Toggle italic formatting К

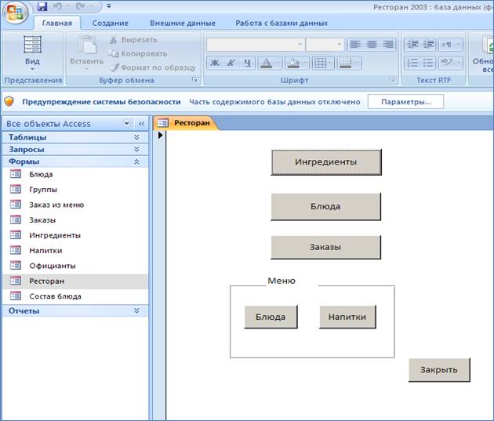click(231, 64)
